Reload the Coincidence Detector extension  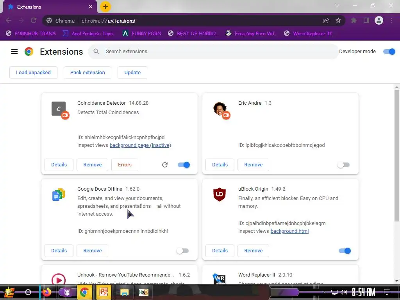[165, 165]
